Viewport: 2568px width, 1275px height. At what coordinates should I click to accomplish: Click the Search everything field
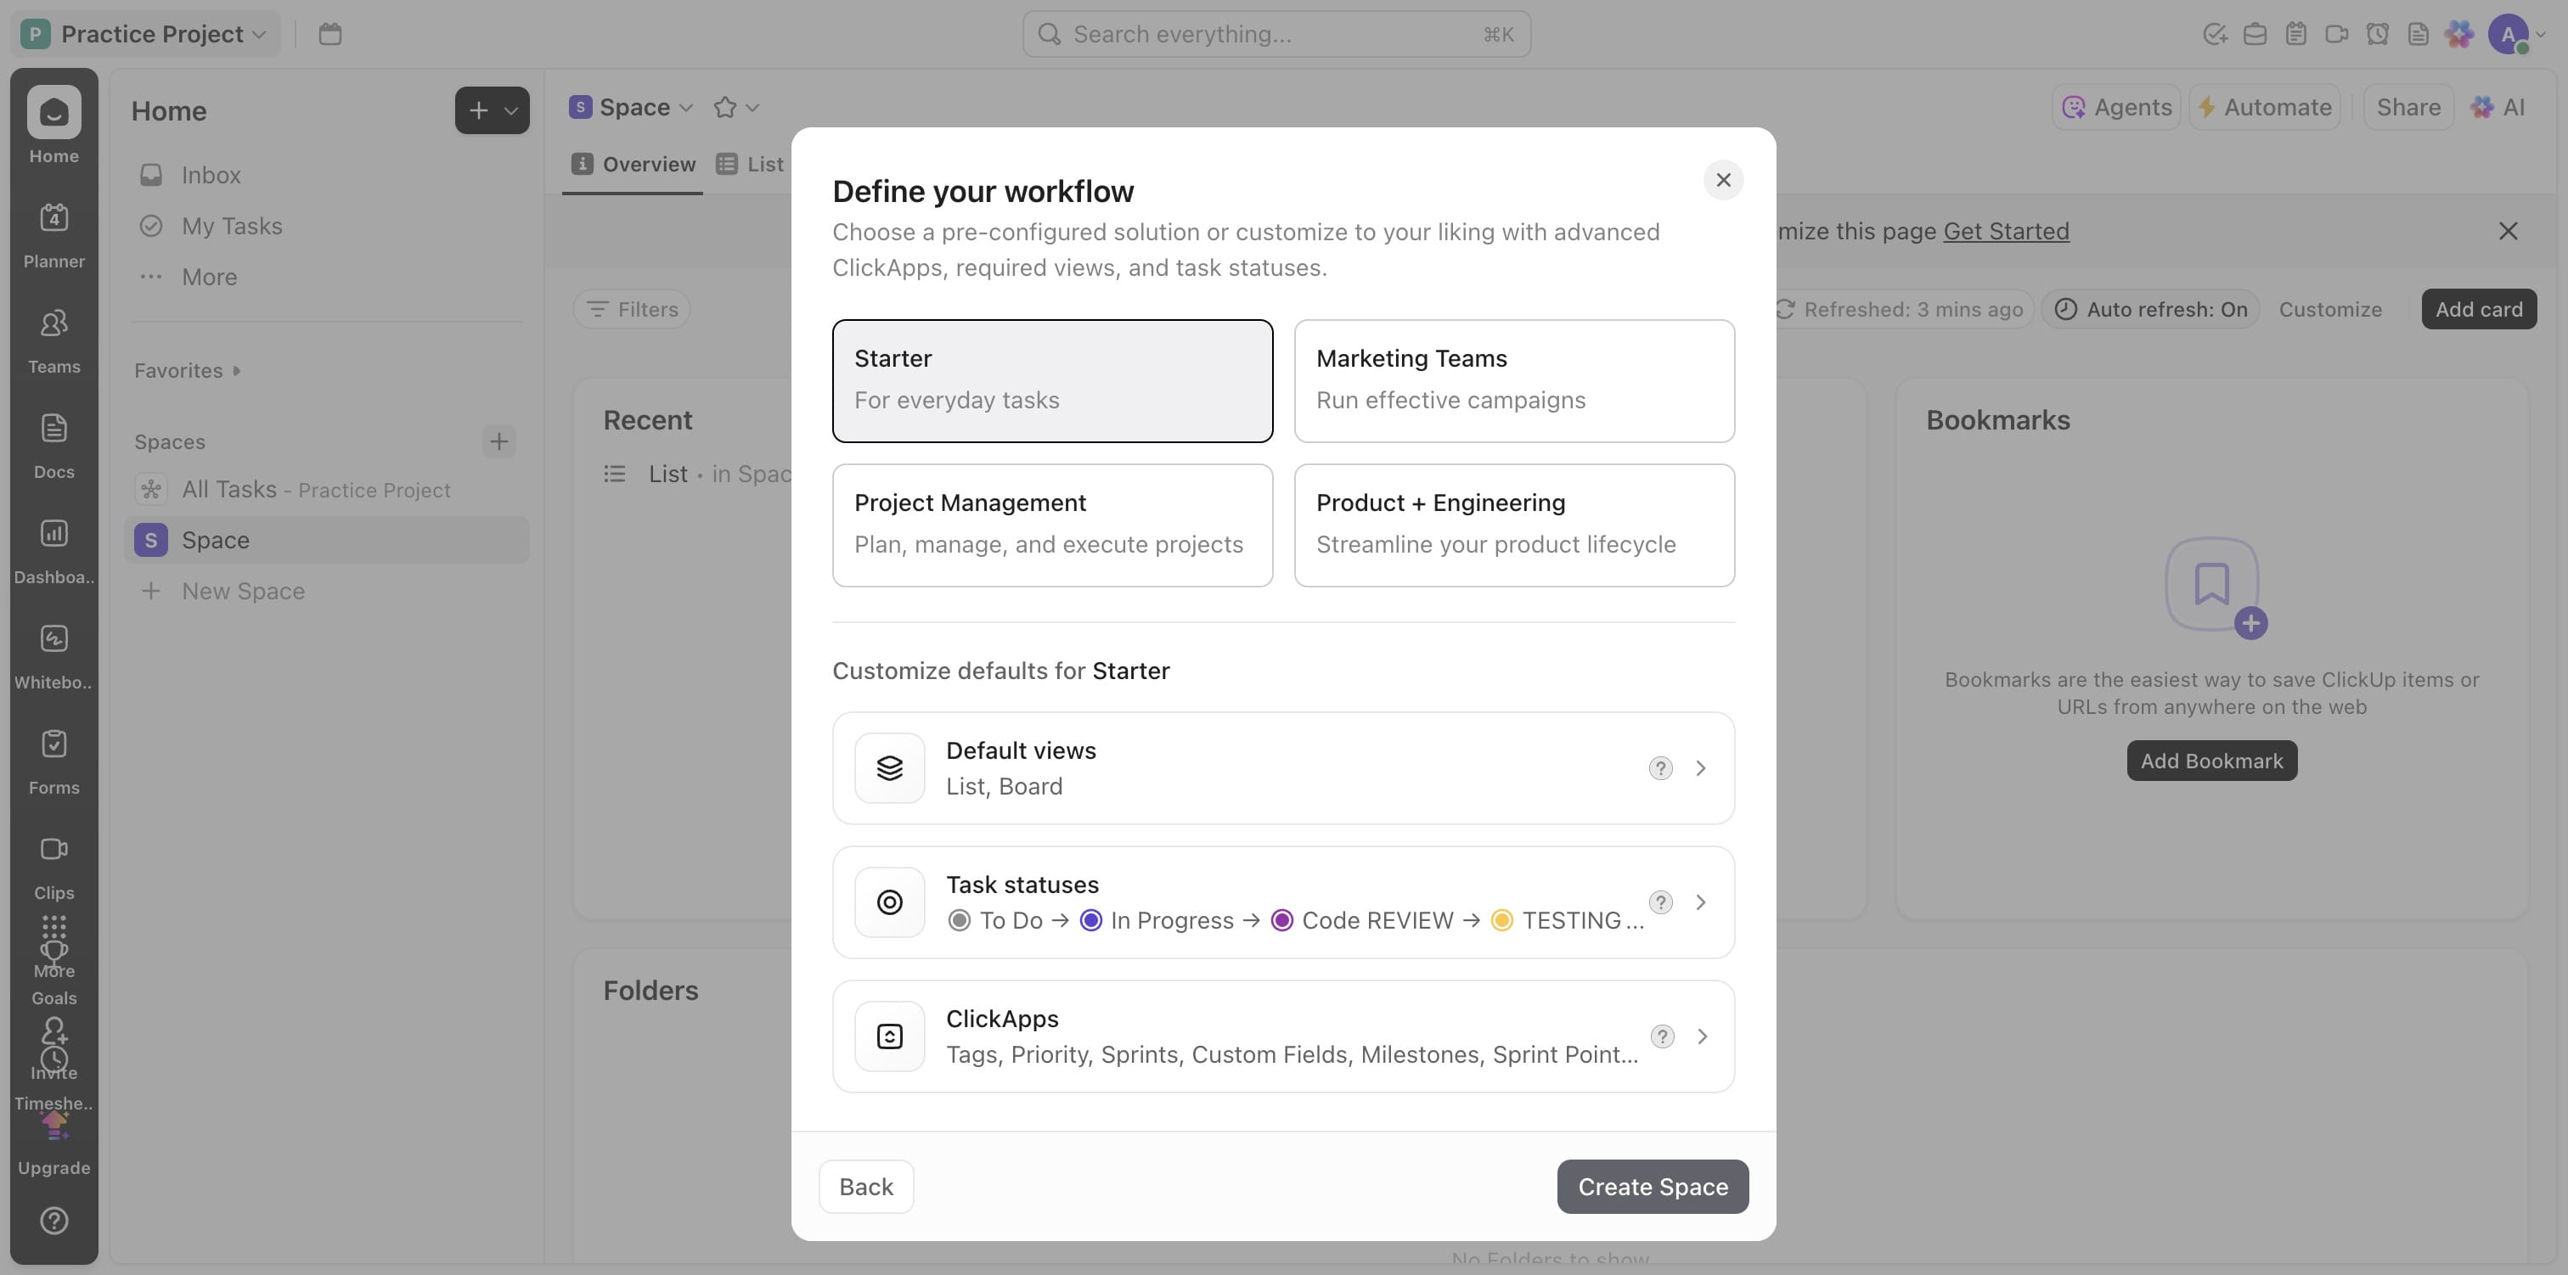point(1276,34)
